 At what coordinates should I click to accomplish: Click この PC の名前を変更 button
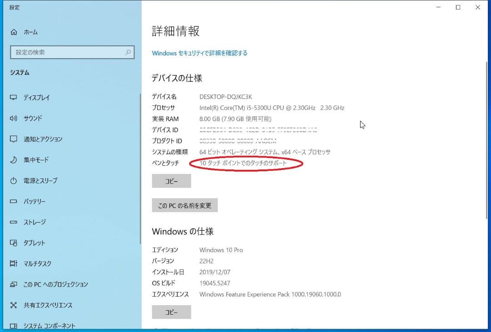(185, 205)
